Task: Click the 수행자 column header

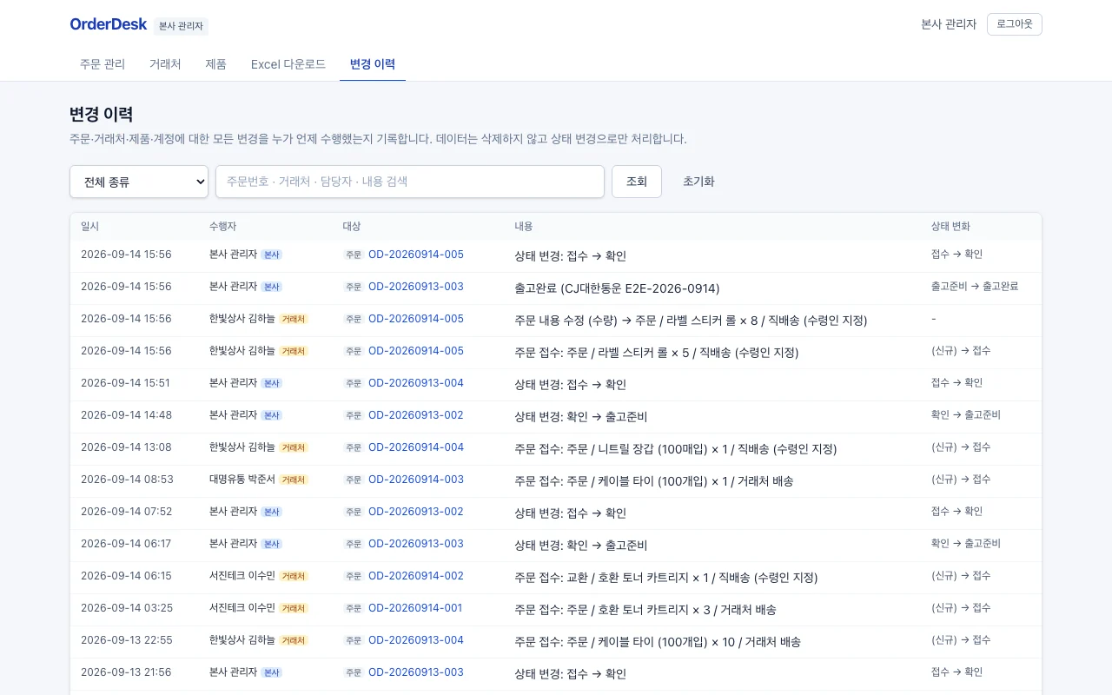Action: click(x=224, y=226)
